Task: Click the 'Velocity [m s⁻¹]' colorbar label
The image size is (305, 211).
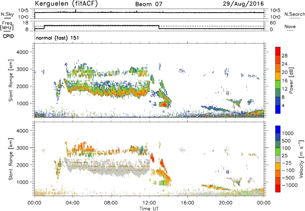Action: point(301,159)
